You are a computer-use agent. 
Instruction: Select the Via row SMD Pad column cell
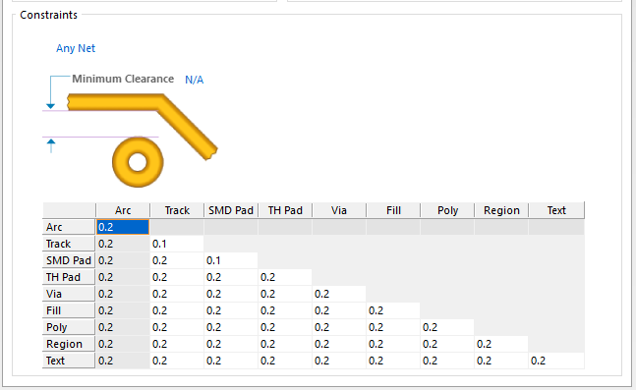tap(231, 294)
